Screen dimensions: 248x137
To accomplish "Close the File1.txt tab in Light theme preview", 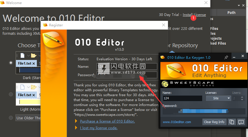I will [x=34, y=95].
